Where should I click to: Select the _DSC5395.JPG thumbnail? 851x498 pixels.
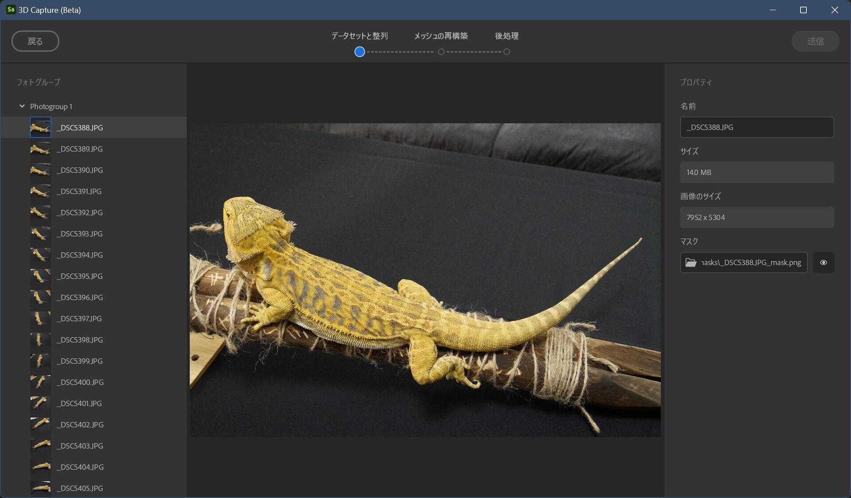(x=40, y=276)
